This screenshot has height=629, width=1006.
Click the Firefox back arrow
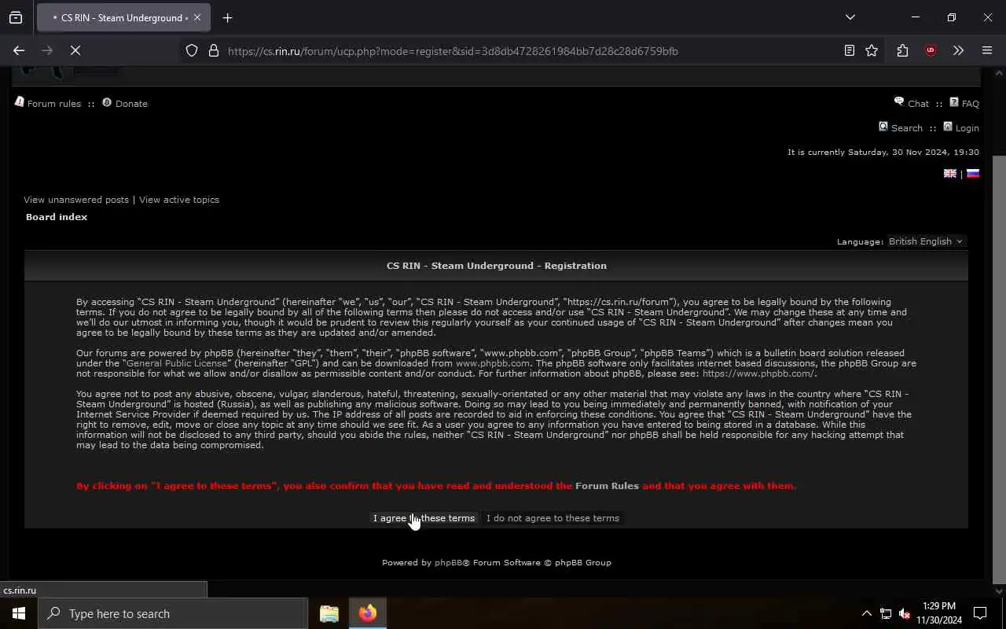[19, 50]
